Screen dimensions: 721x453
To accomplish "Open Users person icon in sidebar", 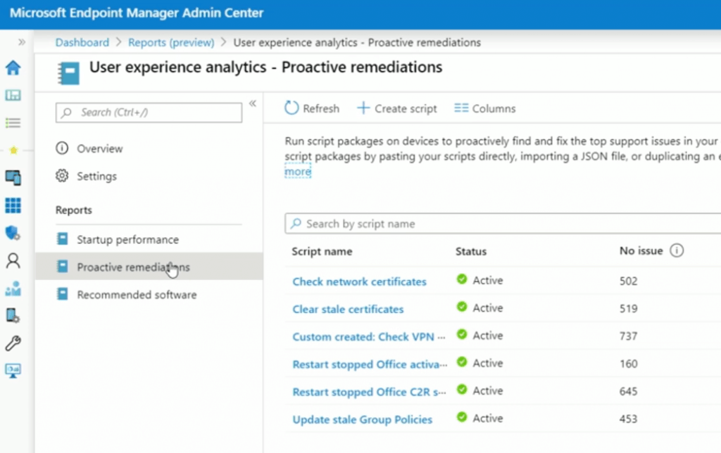I will (13, 260).
